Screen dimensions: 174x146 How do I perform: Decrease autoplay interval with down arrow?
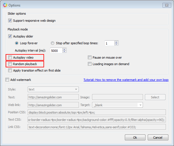coord(64,52)
